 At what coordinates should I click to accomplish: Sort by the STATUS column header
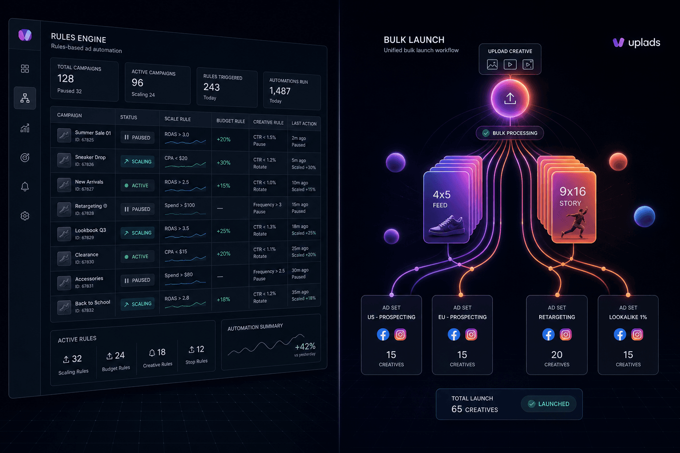(x=128, y=117)
